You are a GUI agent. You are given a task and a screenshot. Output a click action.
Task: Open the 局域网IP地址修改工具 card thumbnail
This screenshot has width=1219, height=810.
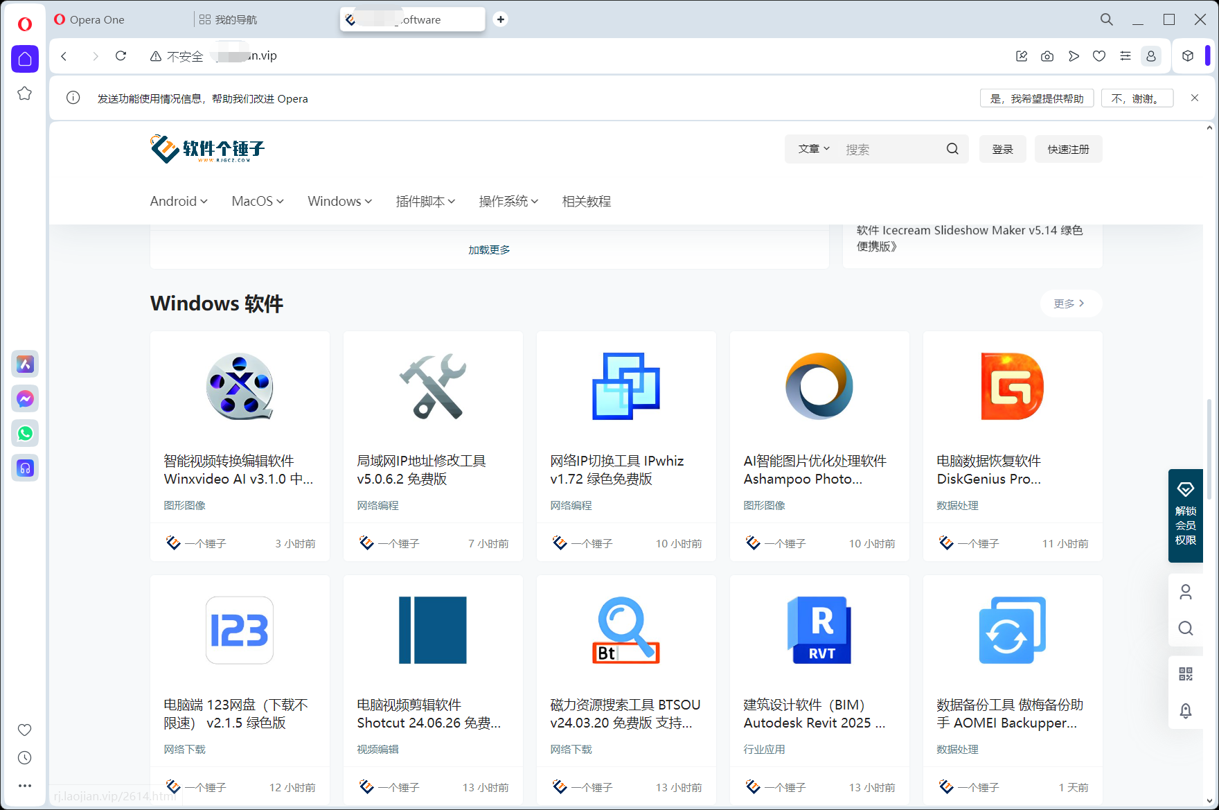point(433,386)
